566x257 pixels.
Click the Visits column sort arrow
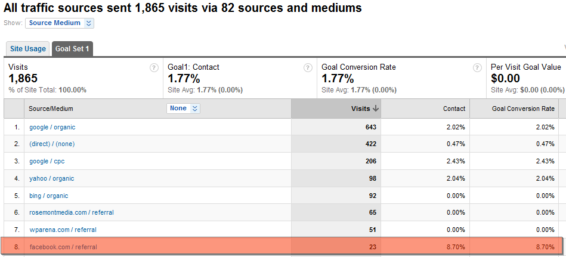[376, 109]
